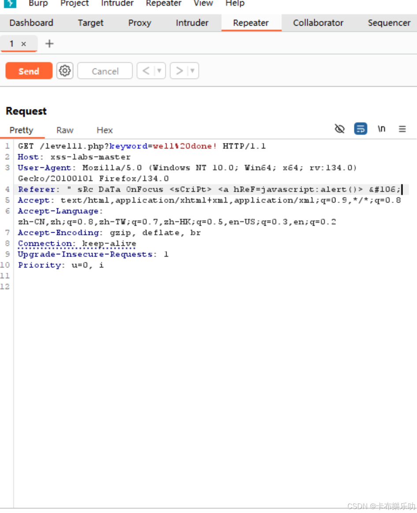
Task: Click the Accept-Language header name
Action: pos(58,211)
